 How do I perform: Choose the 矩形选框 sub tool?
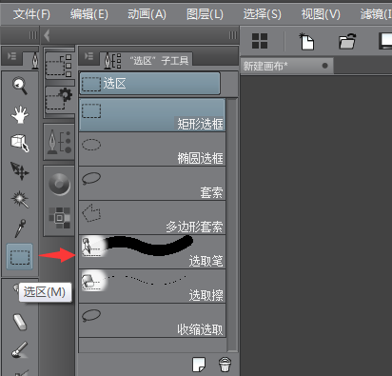(x=152, y=115)
